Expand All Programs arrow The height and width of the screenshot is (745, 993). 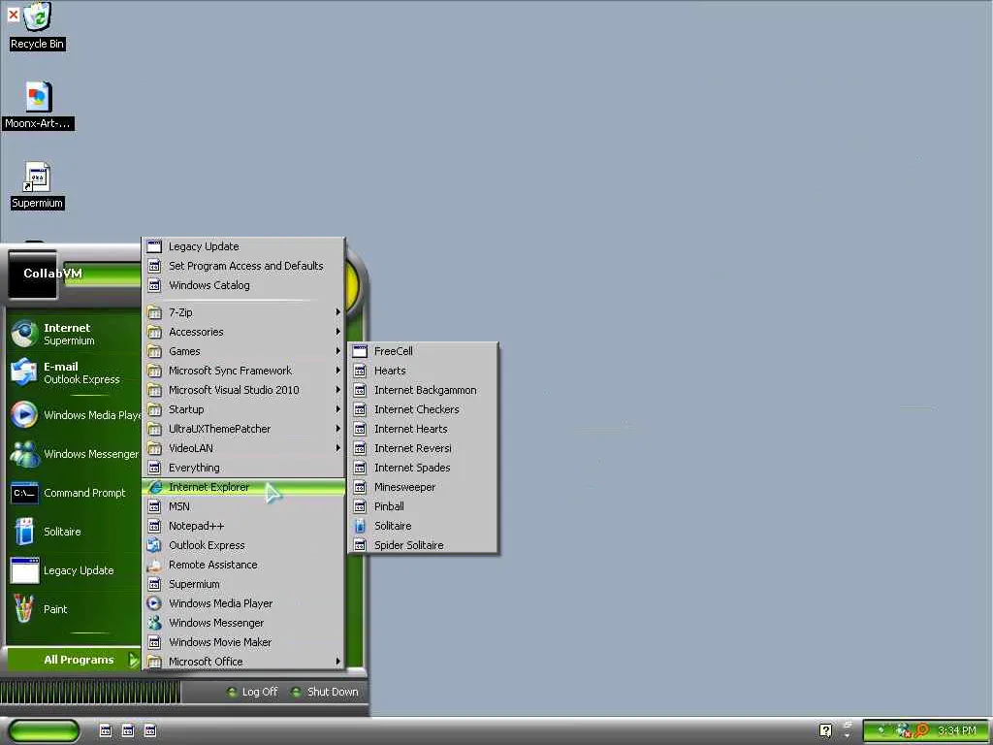pos(134,660)
